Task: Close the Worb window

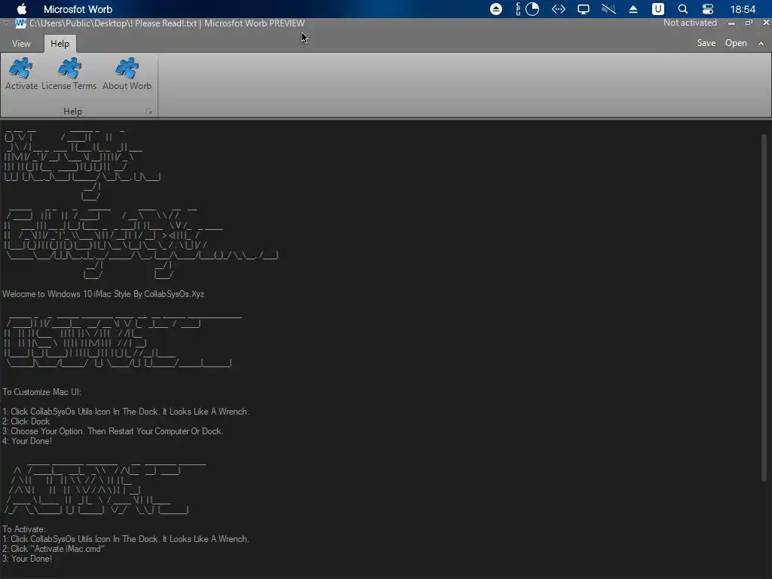Action: point(766,23)
